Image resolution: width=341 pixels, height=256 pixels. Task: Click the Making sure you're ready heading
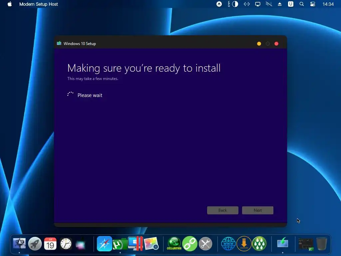tap(144, 68)
